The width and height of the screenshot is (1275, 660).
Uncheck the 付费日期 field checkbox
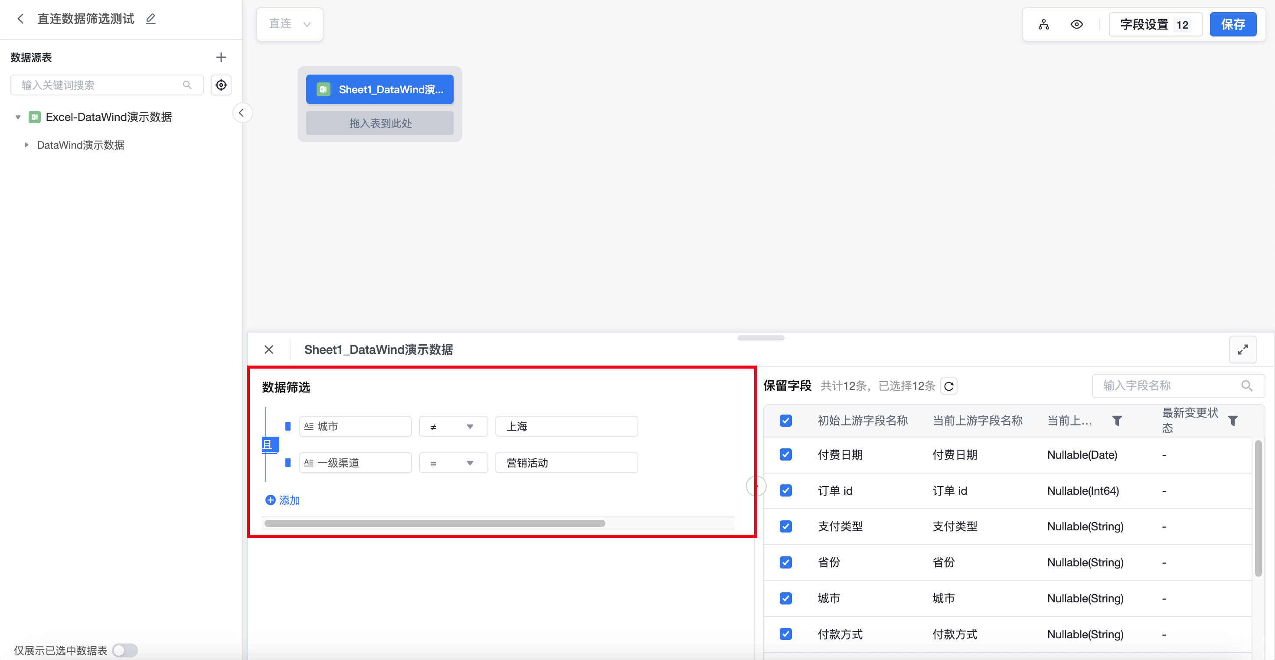[x=785, y=455]
